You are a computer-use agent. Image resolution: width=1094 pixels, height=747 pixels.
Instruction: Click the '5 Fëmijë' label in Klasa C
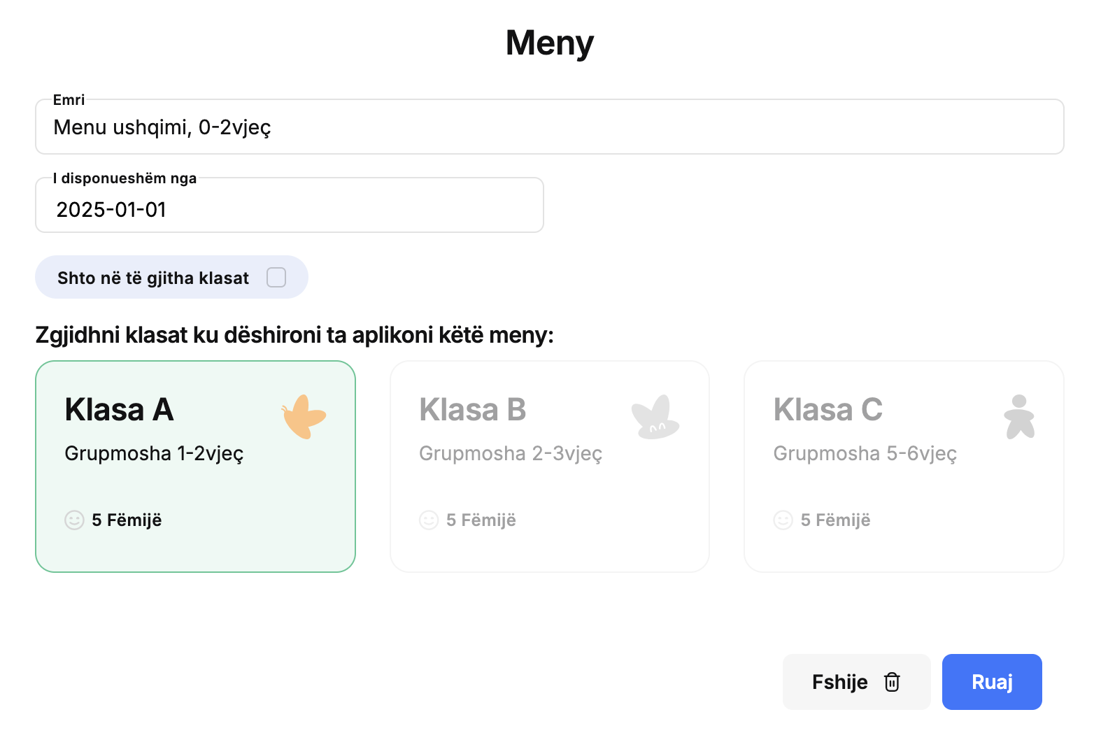(835, 520)
